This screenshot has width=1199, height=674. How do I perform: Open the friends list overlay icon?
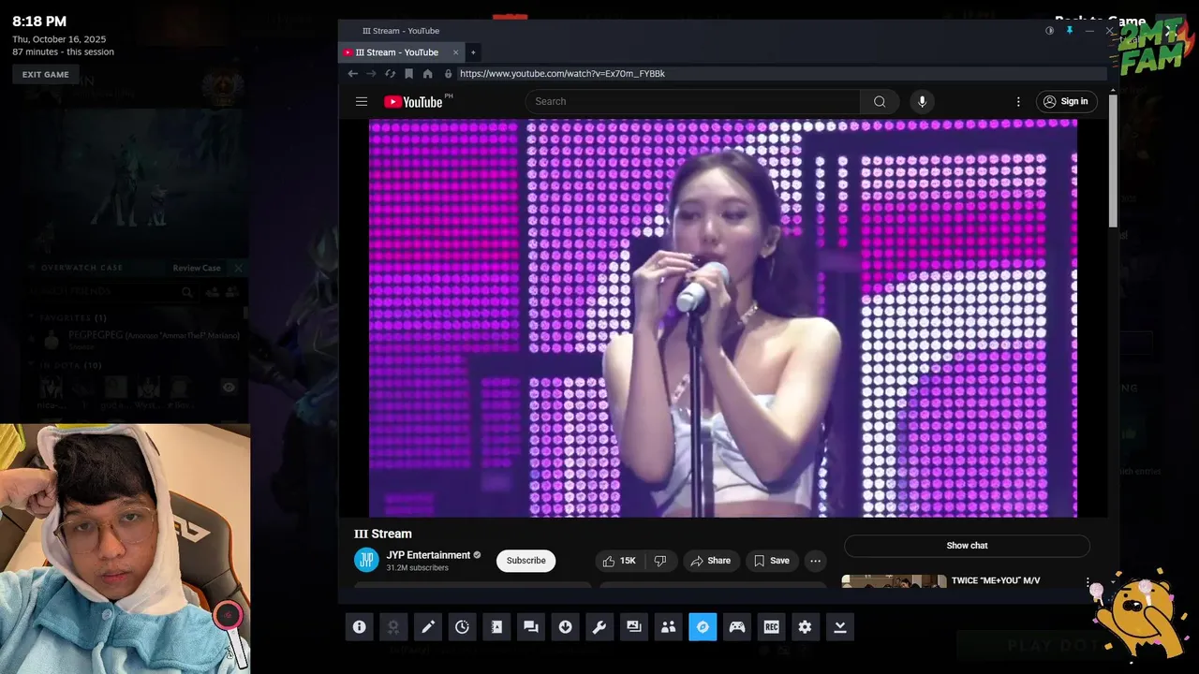tap(668, 627)
